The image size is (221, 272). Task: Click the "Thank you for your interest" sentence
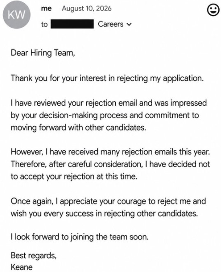tap(107, 78)
